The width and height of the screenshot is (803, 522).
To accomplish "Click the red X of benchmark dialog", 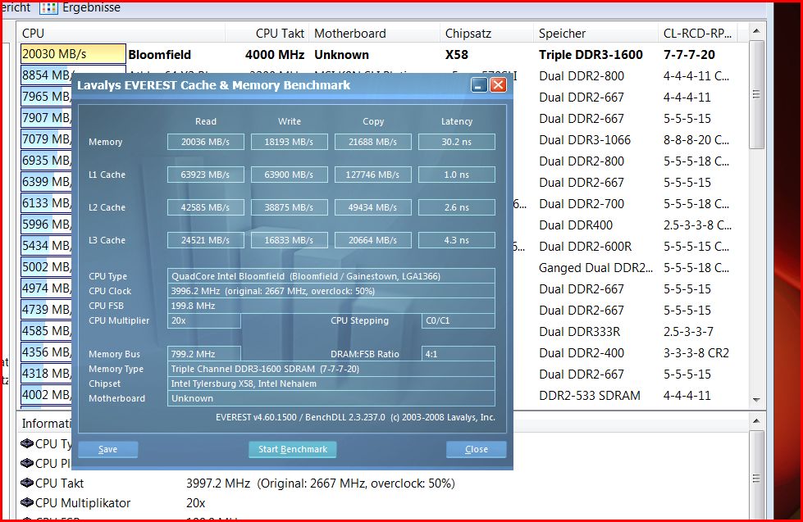I will [499, 85].
